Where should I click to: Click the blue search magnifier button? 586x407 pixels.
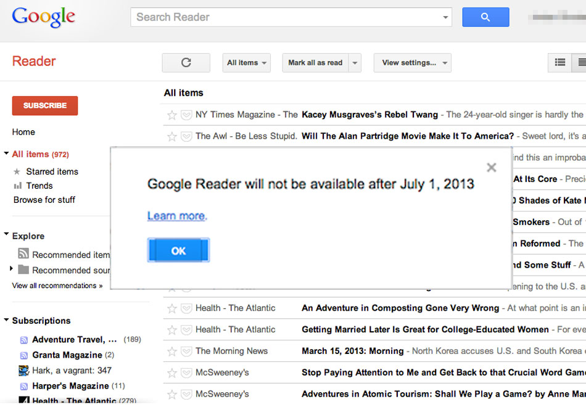click(x=485, y=17)
